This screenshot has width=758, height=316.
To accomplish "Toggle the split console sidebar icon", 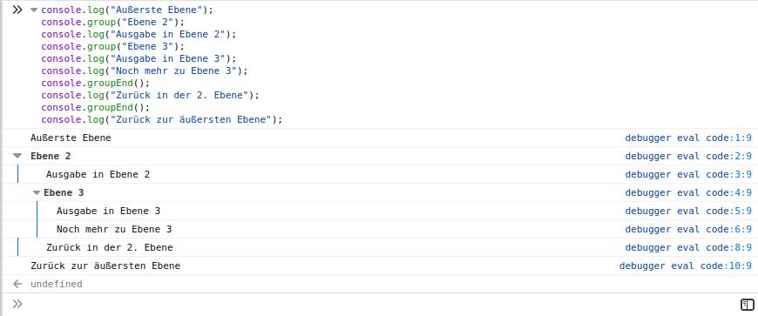I will click(x=747, y=304).
